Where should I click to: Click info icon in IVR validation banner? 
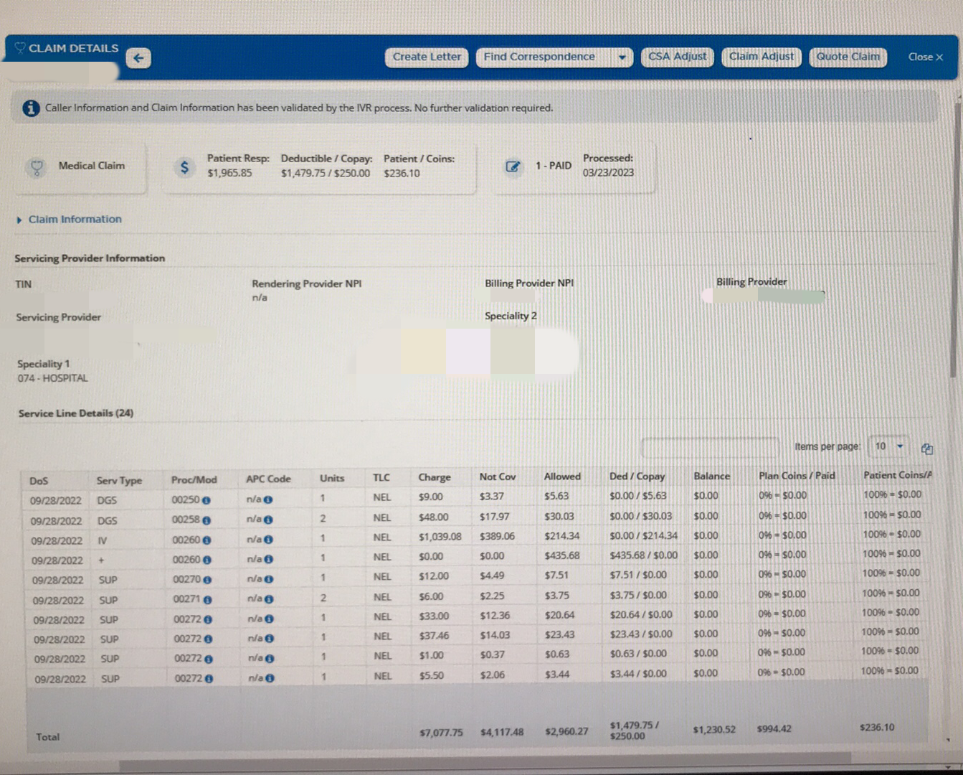coord(30,108)
